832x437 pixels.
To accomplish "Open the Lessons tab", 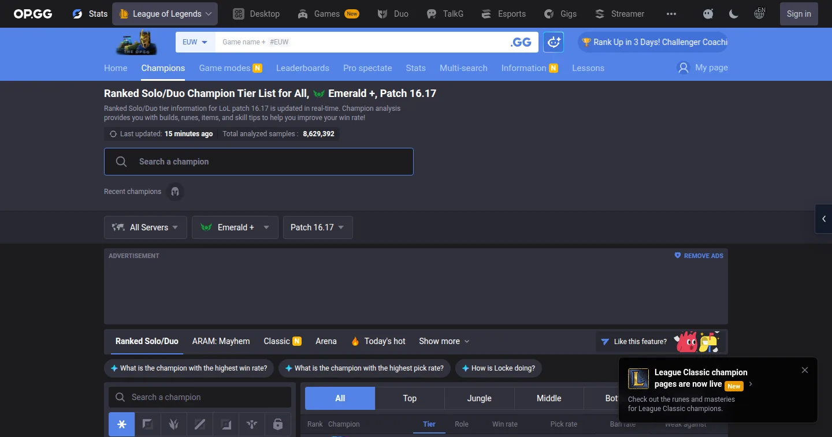I will [588, 68].
